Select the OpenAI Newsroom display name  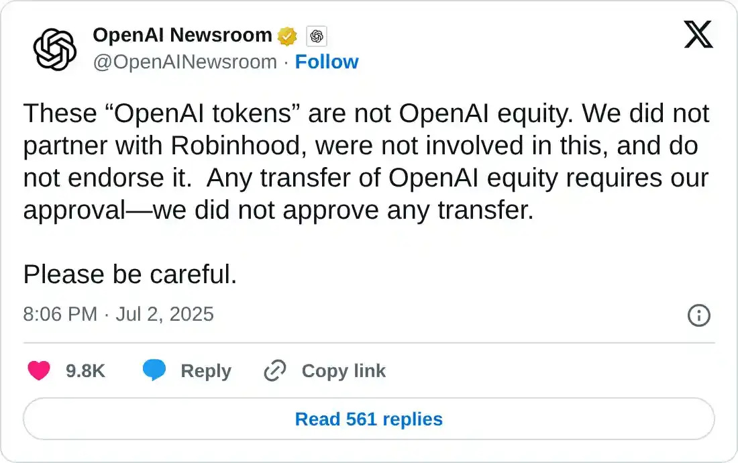coord(182,35)
